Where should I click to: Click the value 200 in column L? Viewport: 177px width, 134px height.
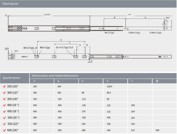59,86
